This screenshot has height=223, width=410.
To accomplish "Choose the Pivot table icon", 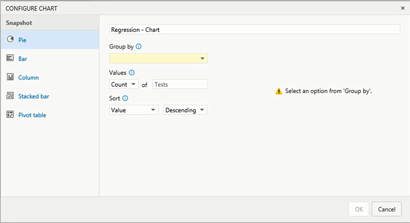I will coord(10,115).
